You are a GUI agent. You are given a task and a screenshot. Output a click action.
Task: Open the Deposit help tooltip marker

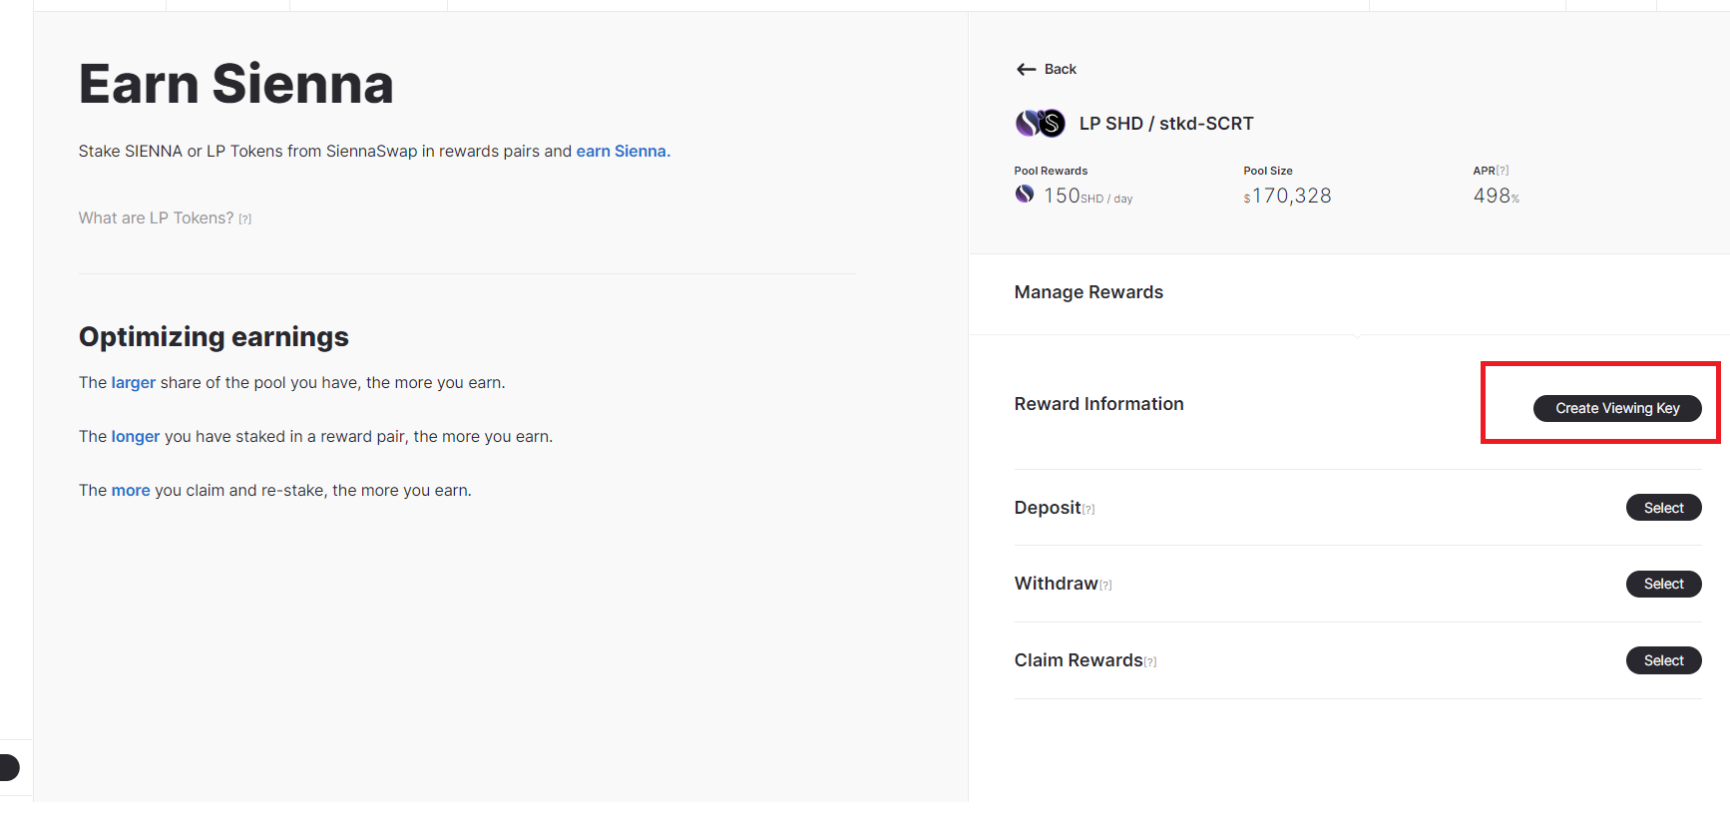coord(1088,509)
